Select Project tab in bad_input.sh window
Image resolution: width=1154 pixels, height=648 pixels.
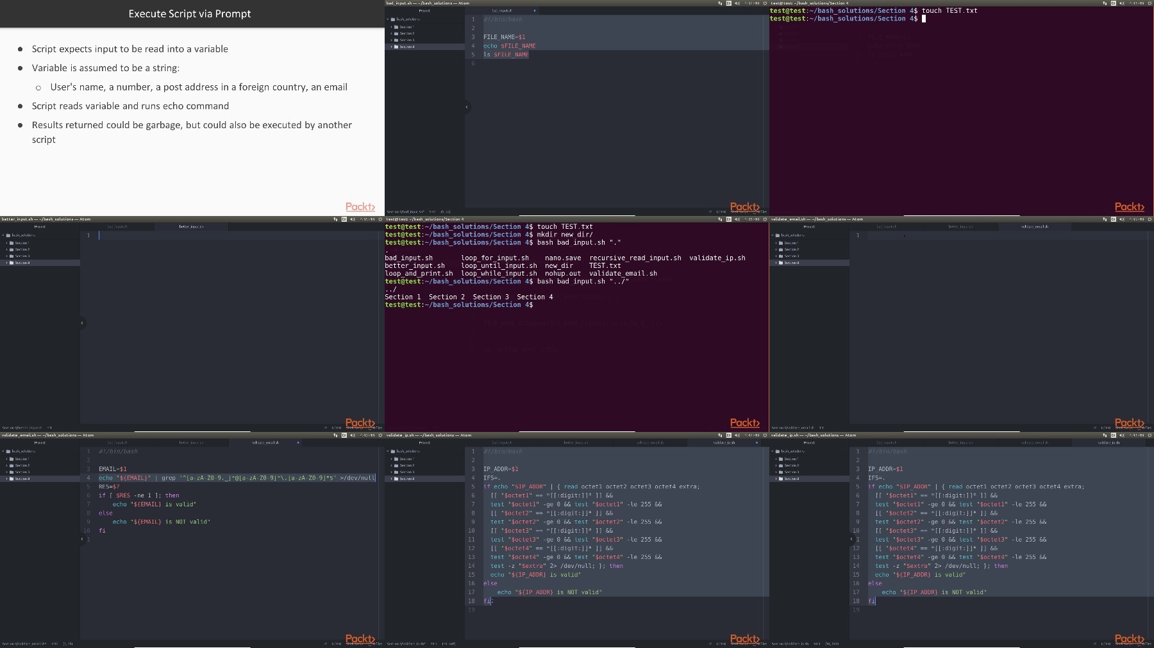pyautogui.click(x=424, y=10)
